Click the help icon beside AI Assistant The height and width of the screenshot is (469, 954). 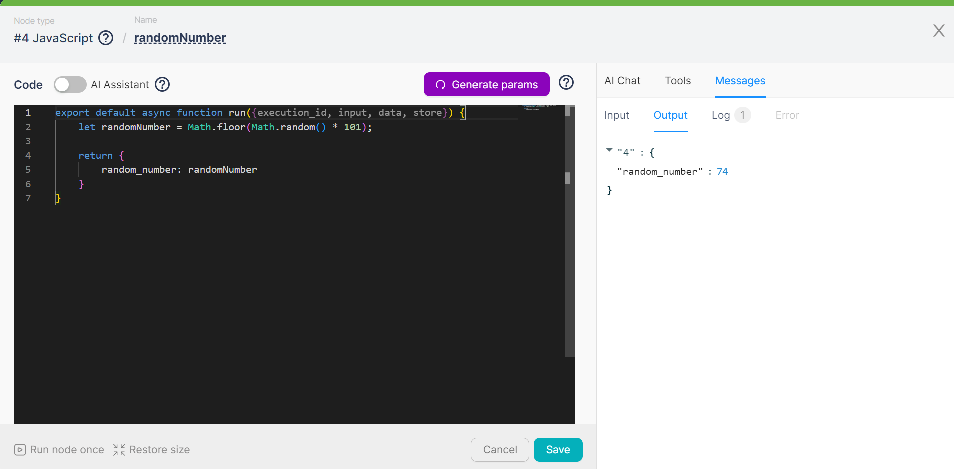click(162, 84)
